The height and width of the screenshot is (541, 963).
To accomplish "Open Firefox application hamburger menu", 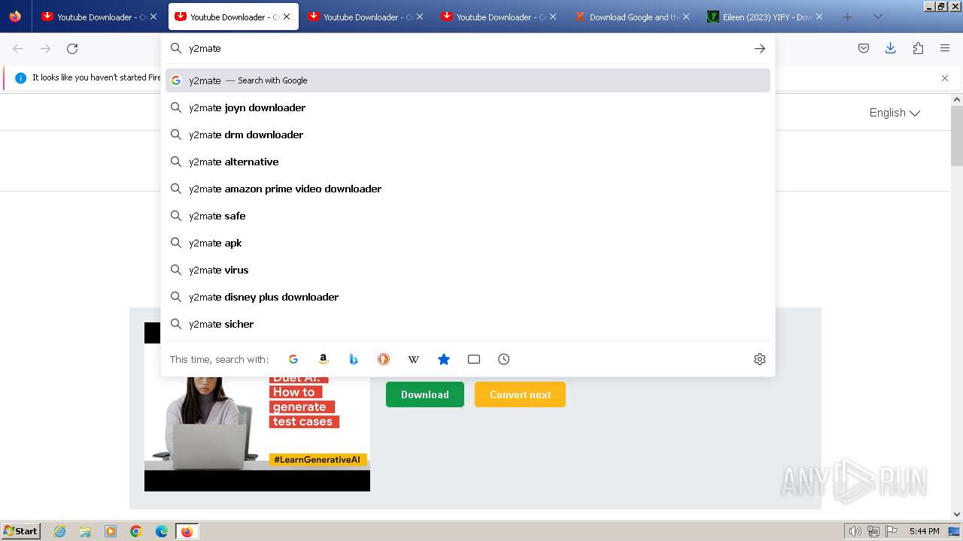I will [x=945, y=48].
